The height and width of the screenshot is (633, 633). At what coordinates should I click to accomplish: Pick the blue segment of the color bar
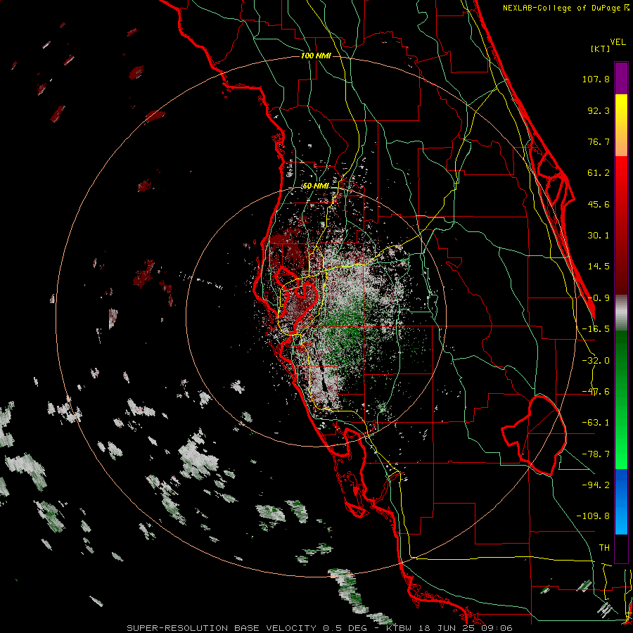point(621,501)
